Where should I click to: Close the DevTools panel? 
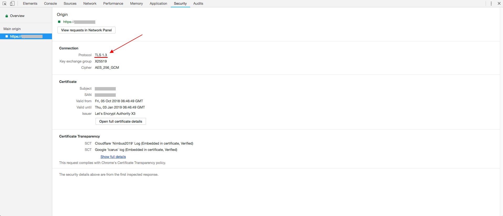499,3
